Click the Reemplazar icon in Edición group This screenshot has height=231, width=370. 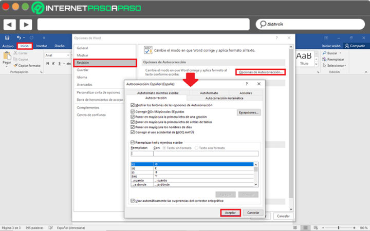coord(324,60)
